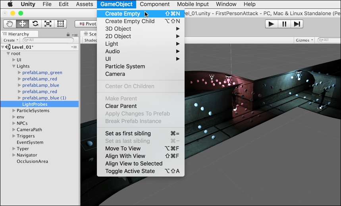Select the Move tool
Screen dimensions: 341x206
click(22, 24)
